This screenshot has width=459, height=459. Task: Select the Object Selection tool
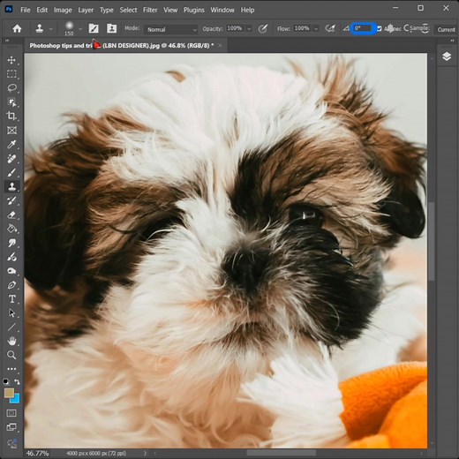point(11,102)
